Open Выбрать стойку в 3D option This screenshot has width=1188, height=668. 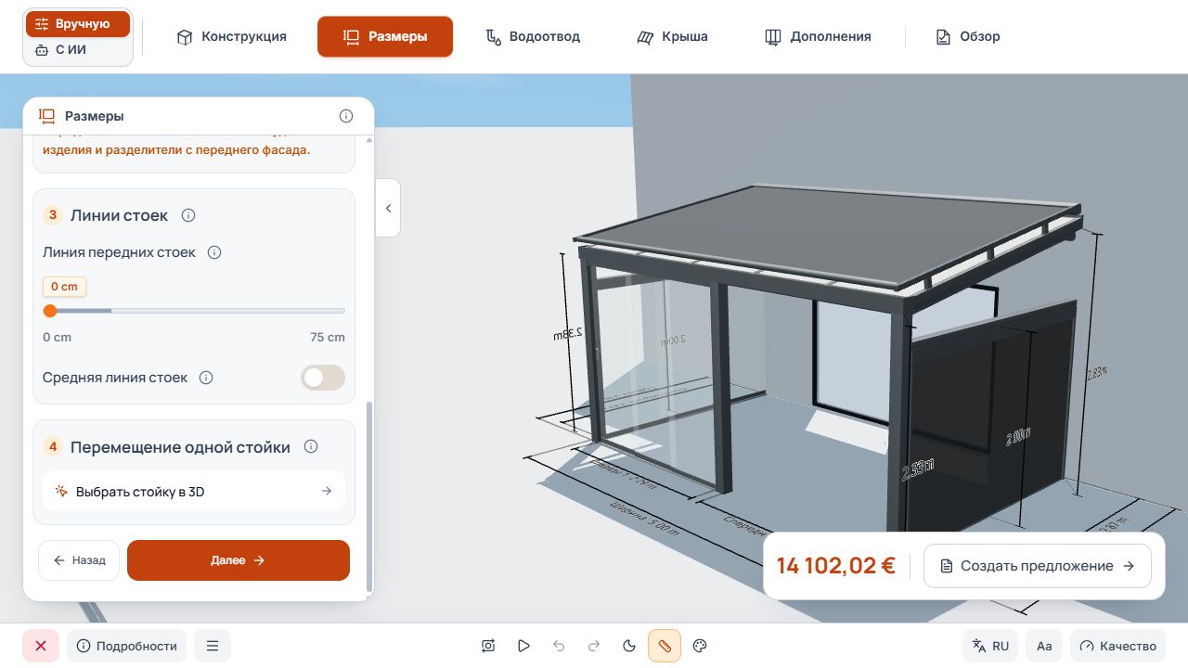[x=194, y=491]
